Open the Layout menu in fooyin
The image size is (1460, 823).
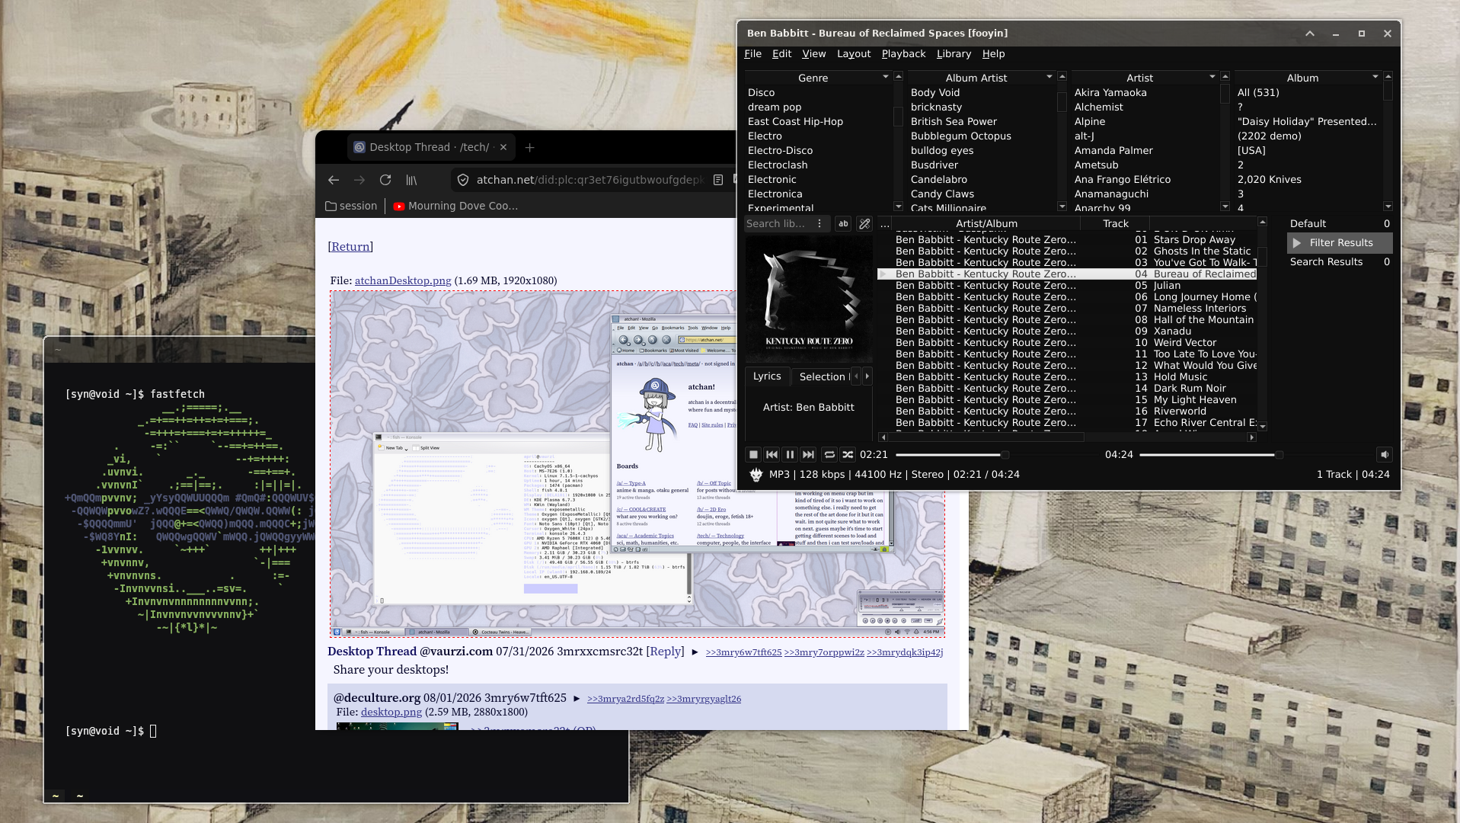853,54
